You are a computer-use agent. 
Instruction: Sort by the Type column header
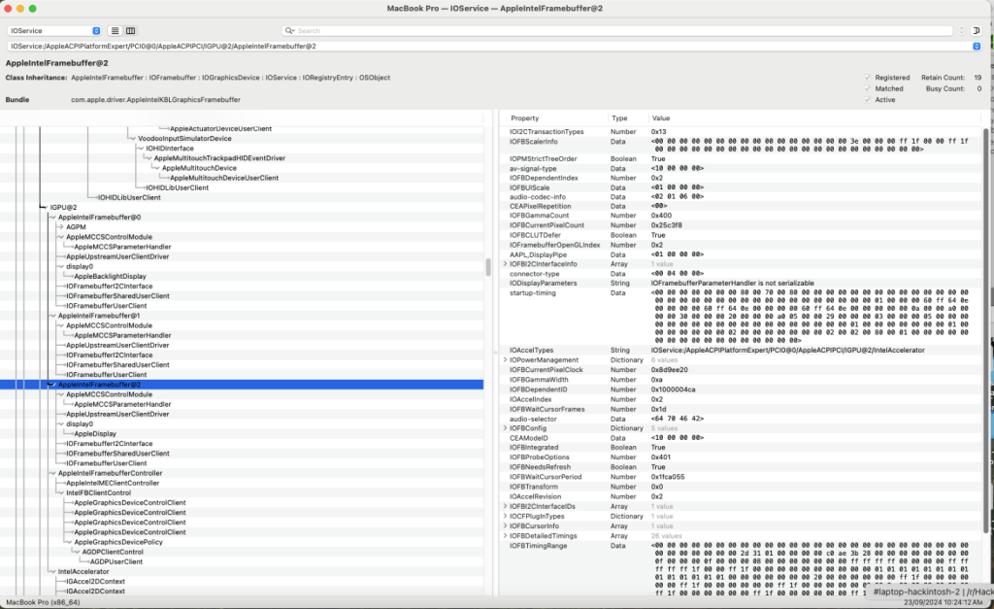(x=619, y=118)
